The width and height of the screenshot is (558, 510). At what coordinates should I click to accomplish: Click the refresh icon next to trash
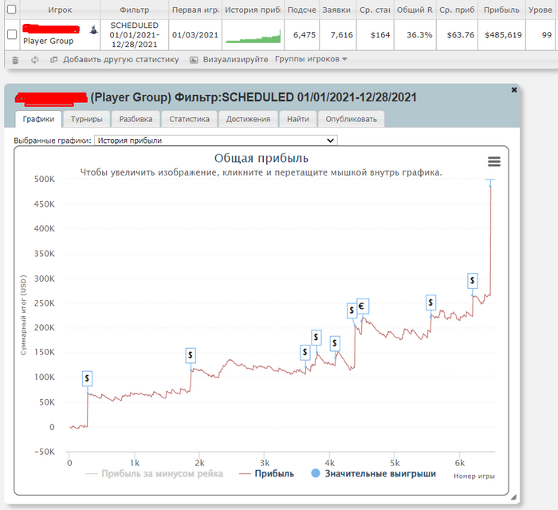[34, 60]
